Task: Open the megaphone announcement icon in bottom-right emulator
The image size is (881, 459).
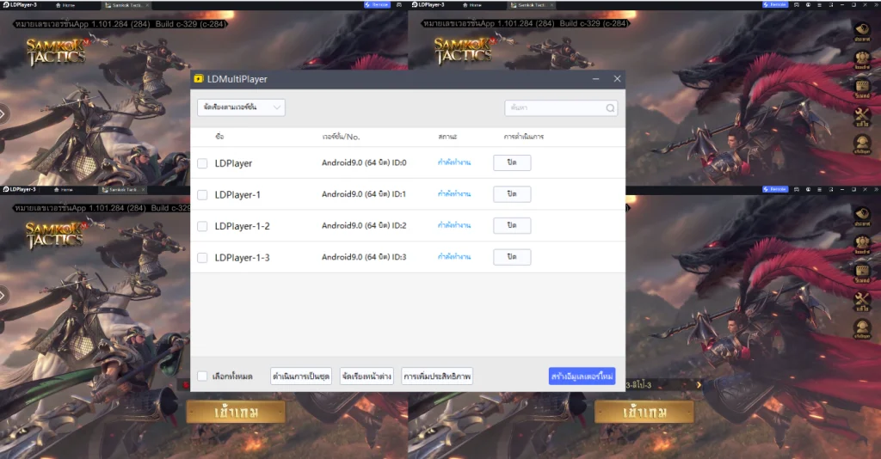Action: (862, 214)
